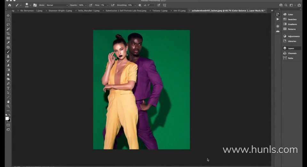Click the Share image icon
Screen dimensions: 307x167
click(x=299, y=5)
